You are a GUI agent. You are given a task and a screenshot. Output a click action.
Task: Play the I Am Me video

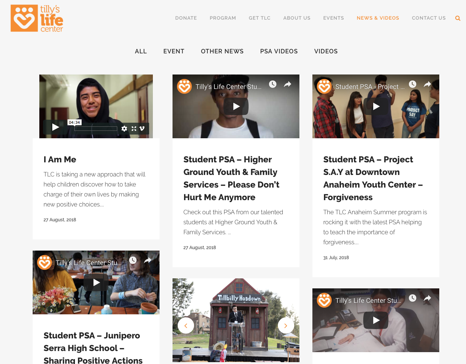(x=55, y=127)
